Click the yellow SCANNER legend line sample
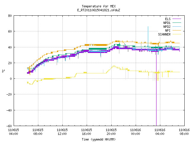The image size is (190, 142). pyautogui.click(x=177, y=34)
